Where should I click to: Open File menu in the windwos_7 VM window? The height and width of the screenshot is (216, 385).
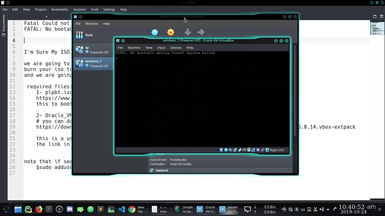(x=120, y=47)
